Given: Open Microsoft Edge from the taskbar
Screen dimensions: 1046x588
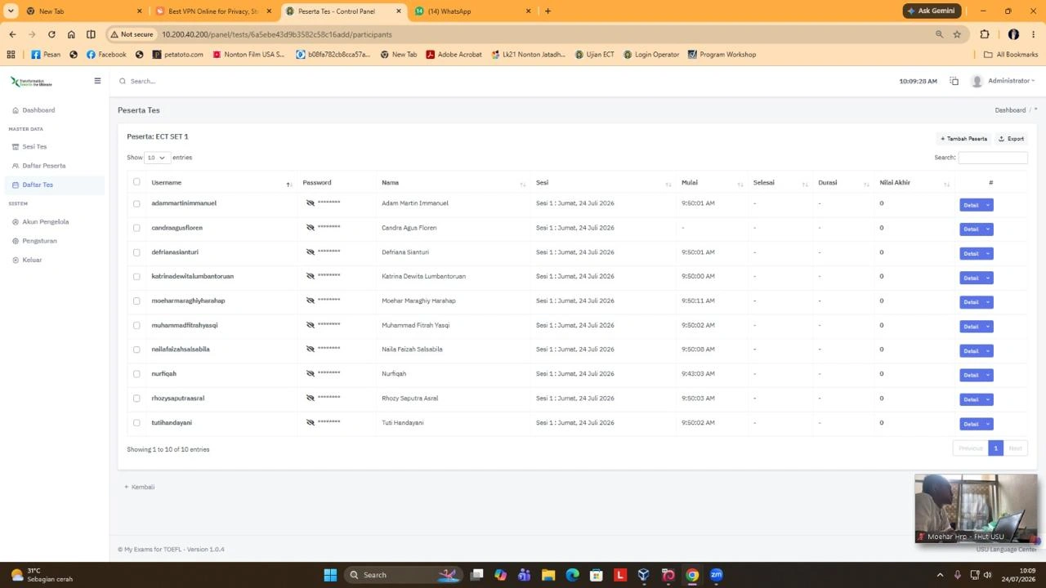Looking at the screenshot, I should pos(572,575).
